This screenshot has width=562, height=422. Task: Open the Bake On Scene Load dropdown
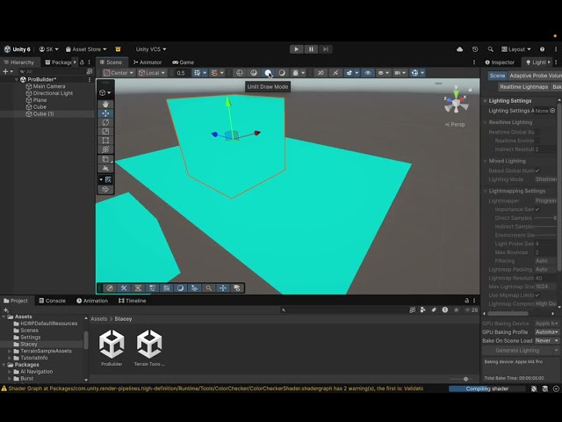[x=546, y=340]
